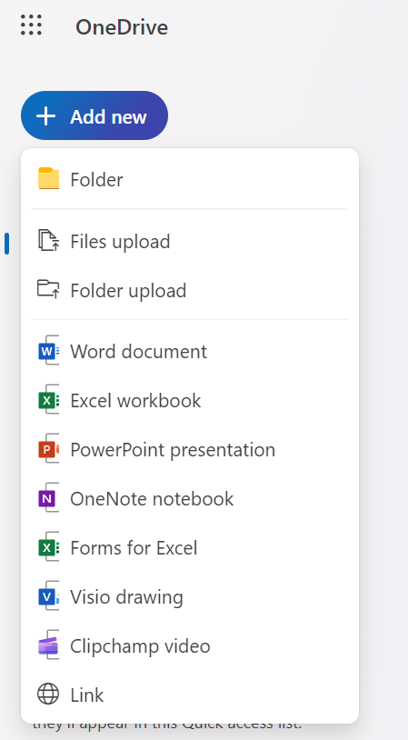The width and height of the screenshot is (408, 740).
Task: Click the Forms for Excel icon
Action: [48, 547]
